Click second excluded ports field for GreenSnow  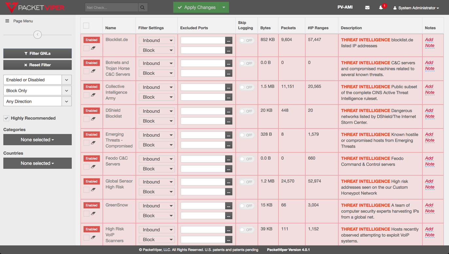pyautogui.click(x=203, y=216)
